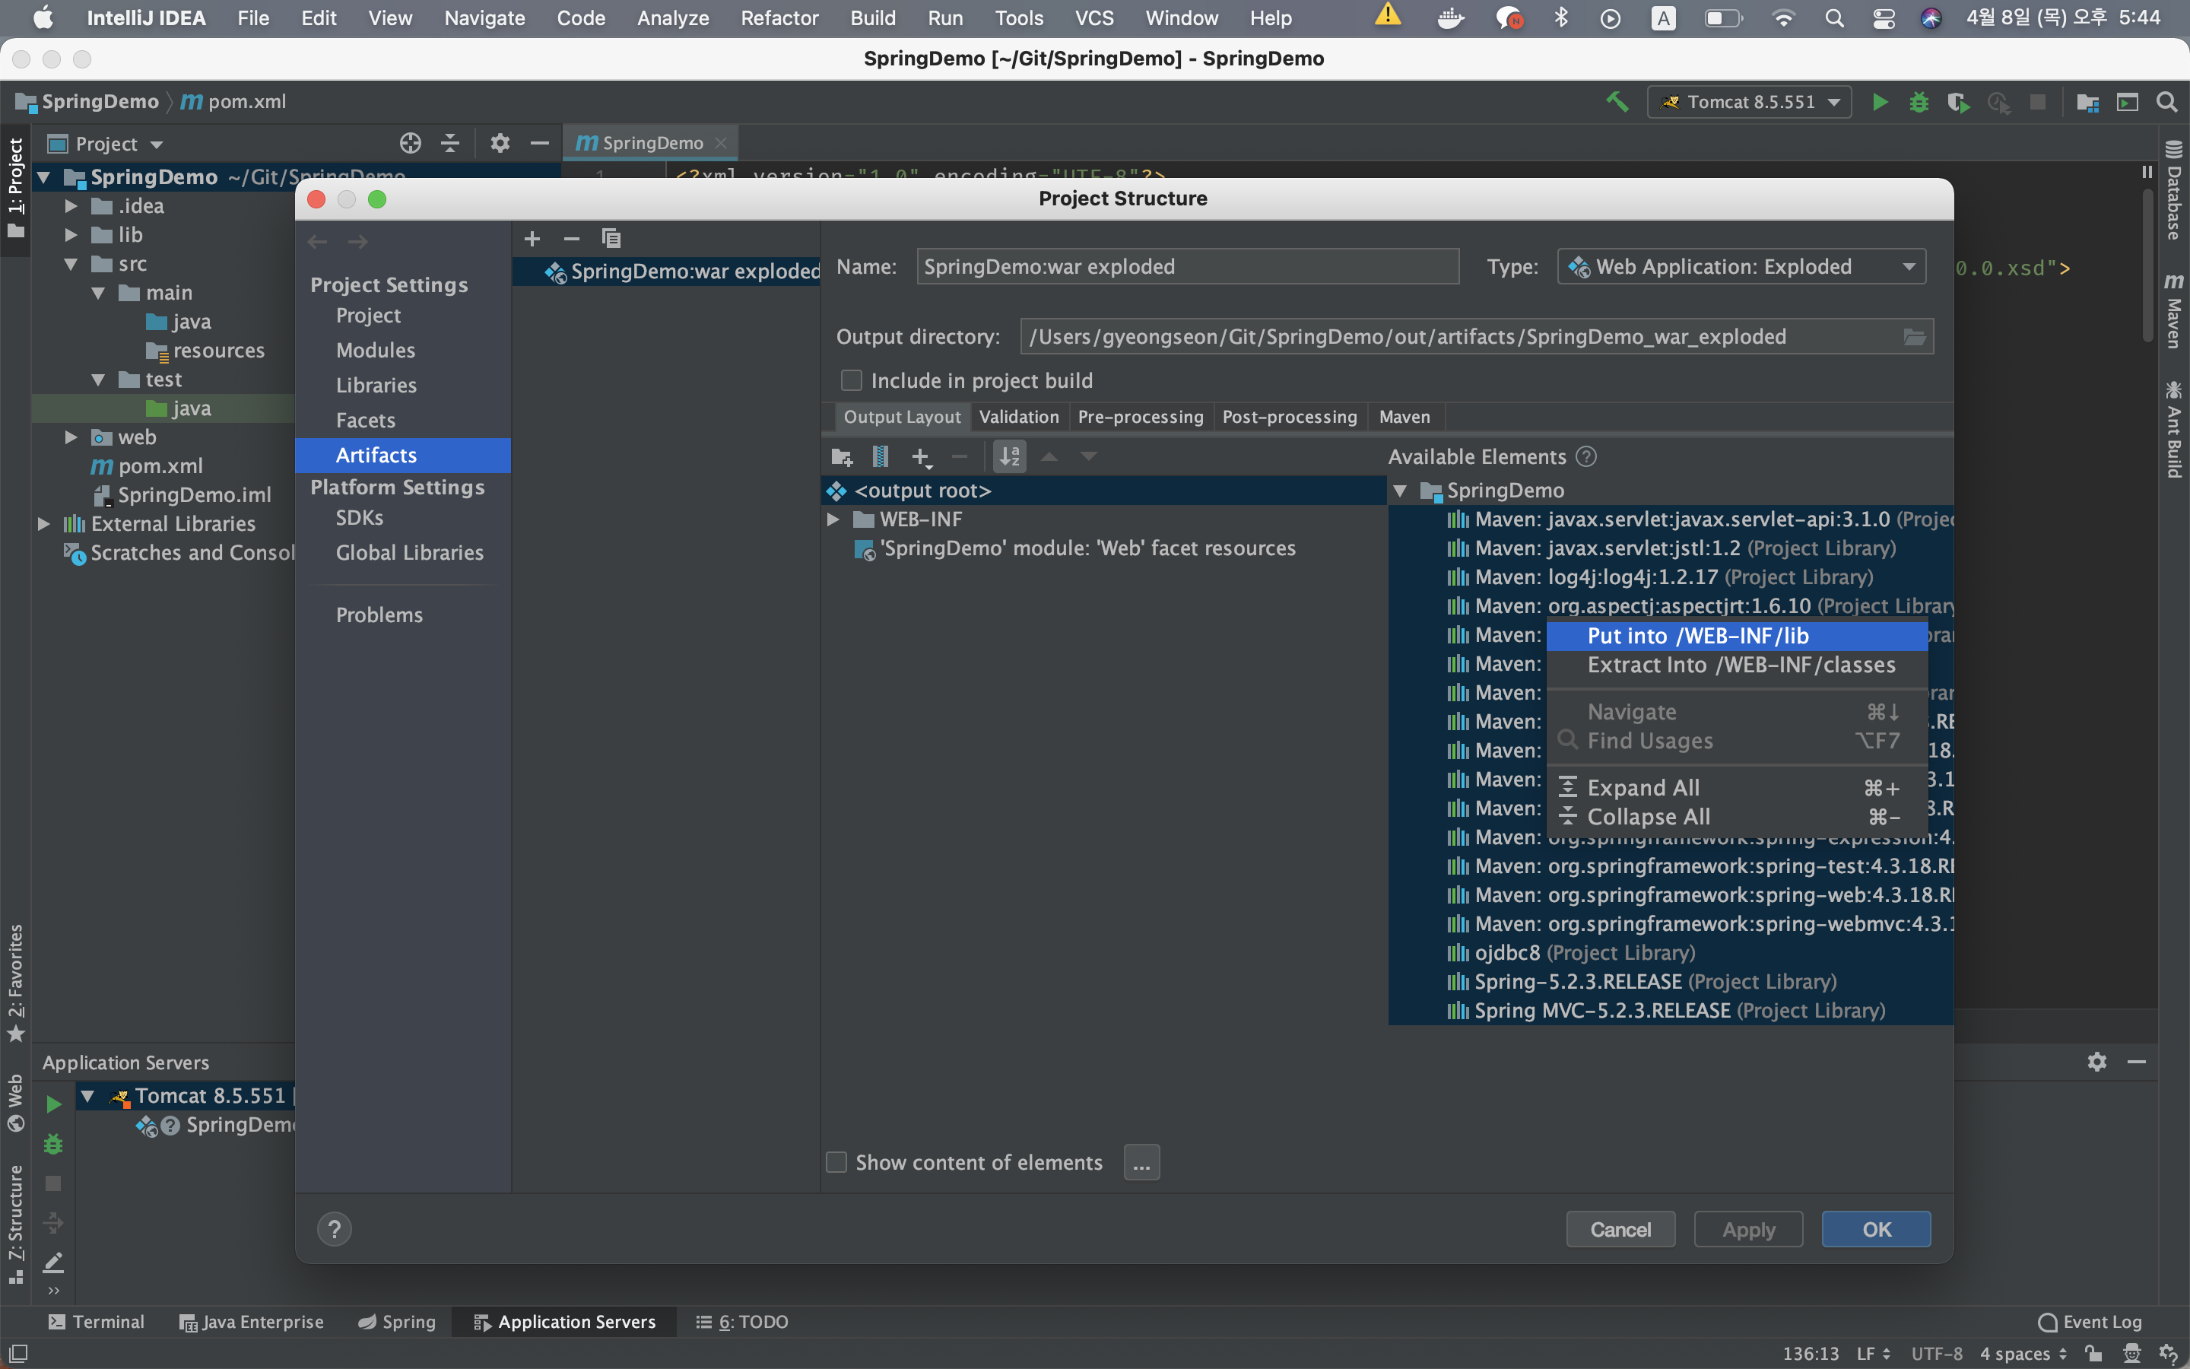Screen dimensions: 2190x1369
Task: Open Tomcat 8.5.551 run configuration dropdown
Action: [1748, 103]
